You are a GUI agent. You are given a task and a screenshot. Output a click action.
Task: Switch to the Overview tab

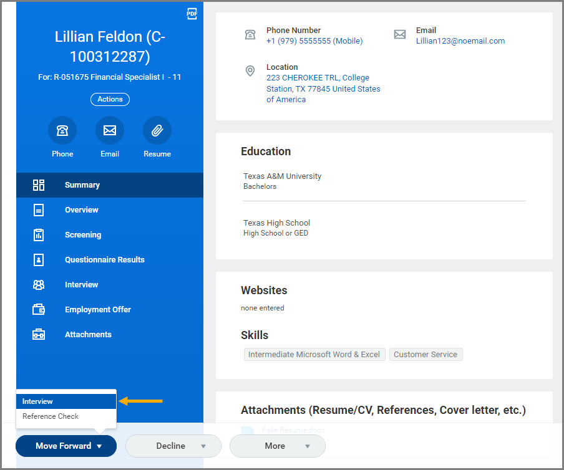(x=82, y=210)
